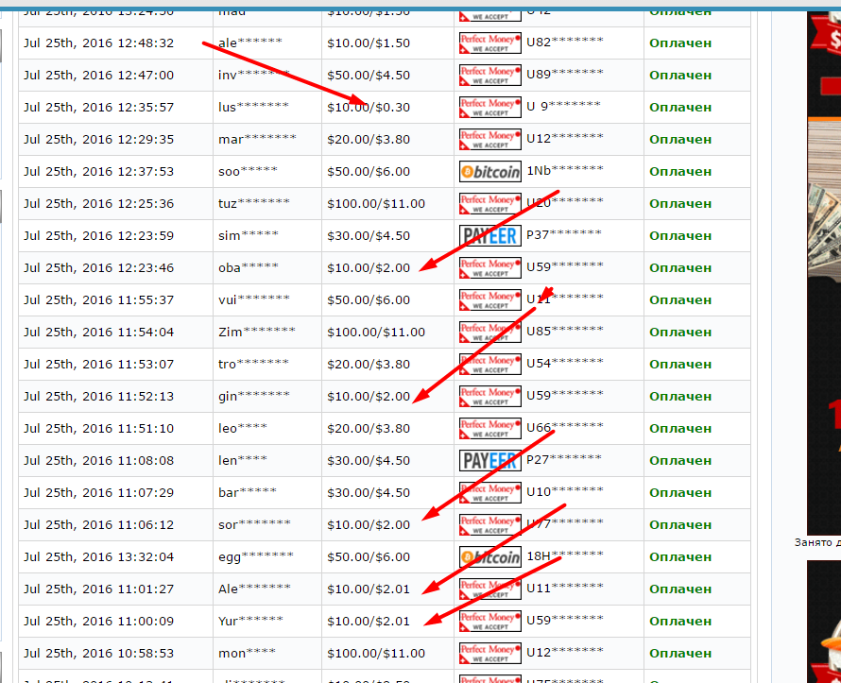Screen dimensions: 841x683
Task: Click Оплачен status in oba***** row
Action: (x=680, y=267)
